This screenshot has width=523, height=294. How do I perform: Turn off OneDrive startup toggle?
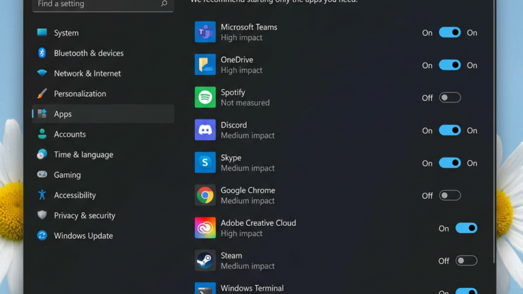point(450,65)
